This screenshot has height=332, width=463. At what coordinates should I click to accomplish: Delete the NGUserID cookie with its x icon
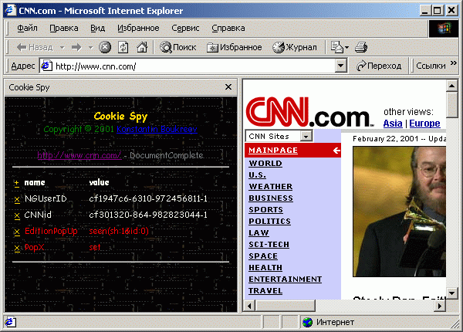(17, 200)
